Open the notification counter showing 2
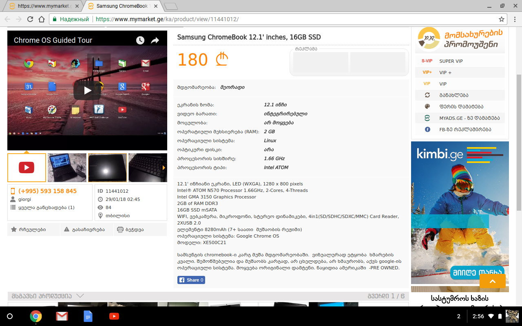522x326 pixels. click(x=459, y=316)
